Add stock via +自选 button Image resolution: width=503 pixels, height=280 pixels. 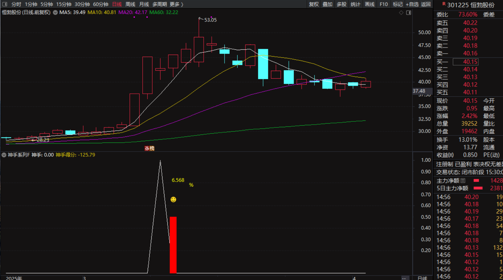point(412,4)
